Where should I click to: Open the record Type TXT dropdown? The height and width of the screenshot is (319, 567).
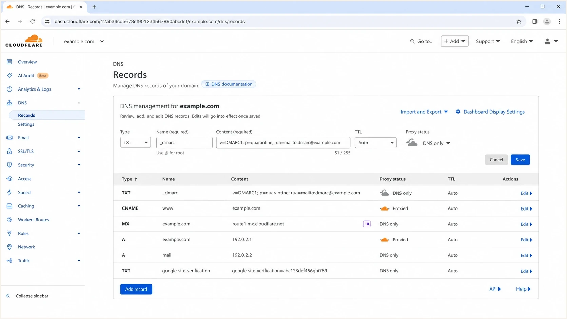point(135,142)
